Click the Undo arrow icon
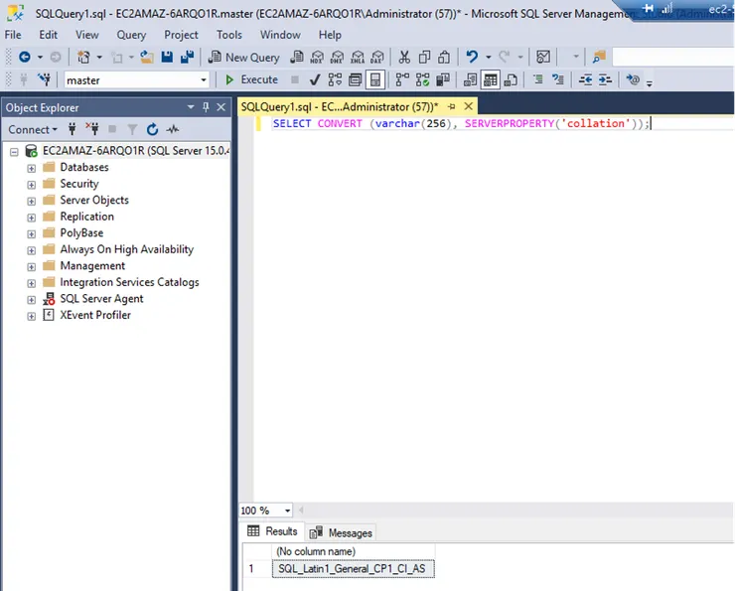The height and width of the screenshot is (591, 735). [473, 58]
